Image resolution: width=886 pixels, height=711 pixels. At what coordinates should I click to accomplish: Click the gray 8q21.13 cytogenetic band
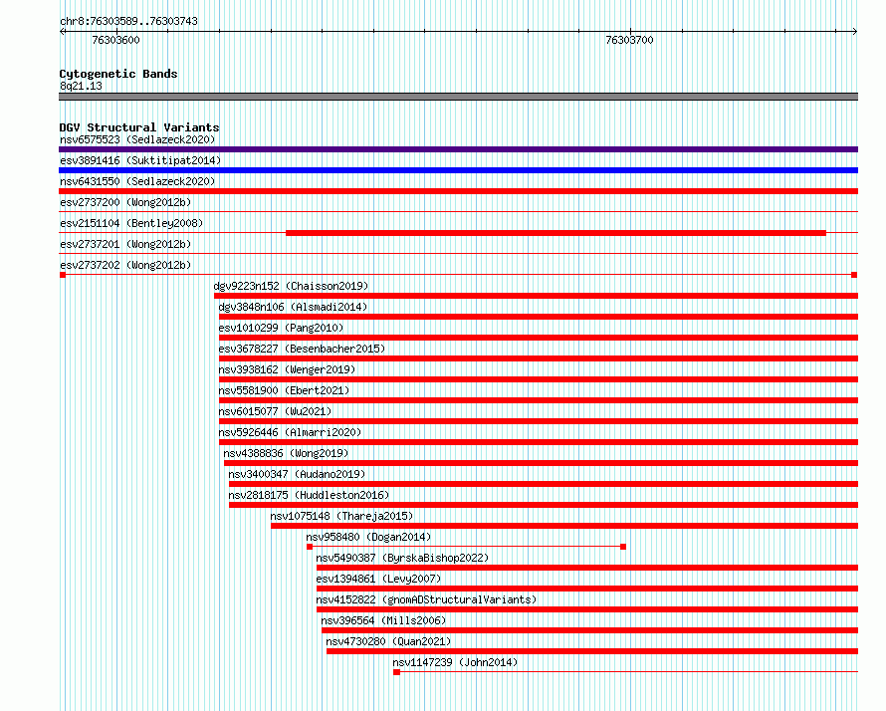458,97
